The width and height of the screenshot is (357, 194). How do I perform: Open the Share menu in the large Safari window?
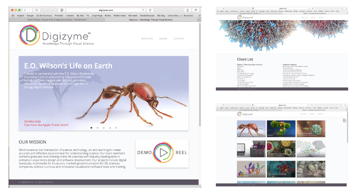tap(188, 10)
